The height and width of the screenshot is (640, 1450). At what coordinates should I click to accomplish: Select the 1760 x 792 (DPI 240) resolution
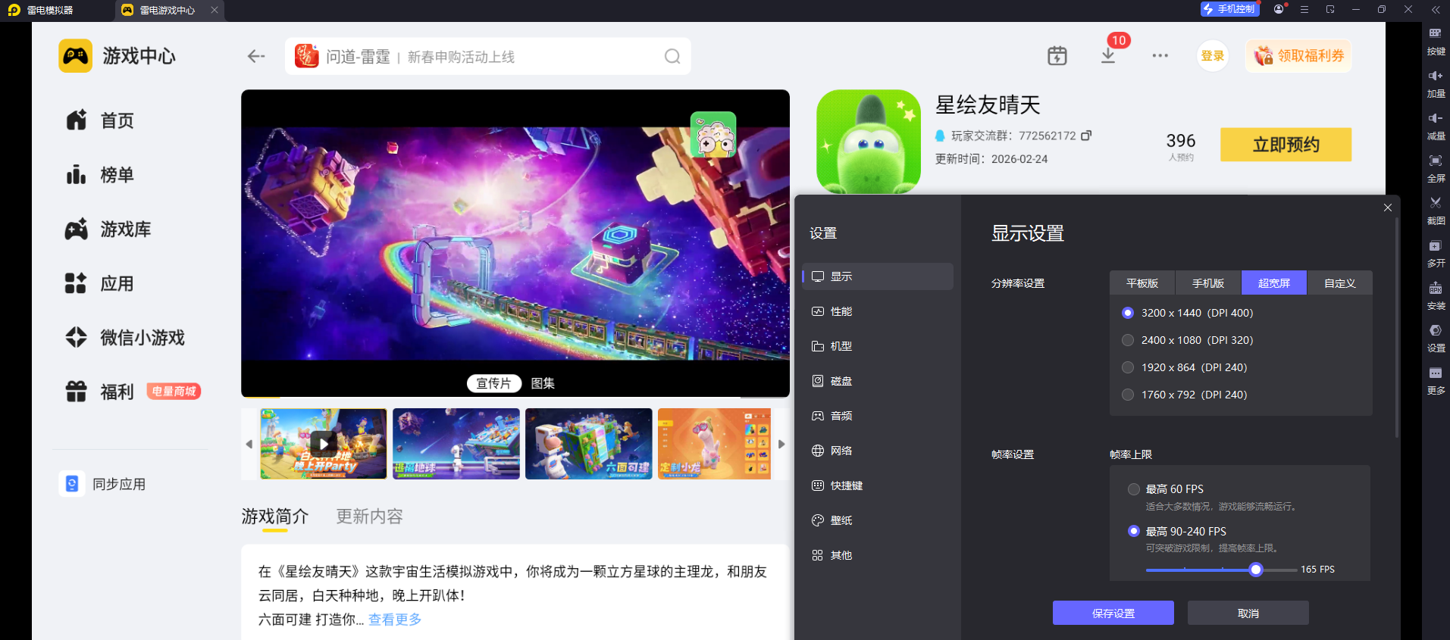click(1128, 395)
